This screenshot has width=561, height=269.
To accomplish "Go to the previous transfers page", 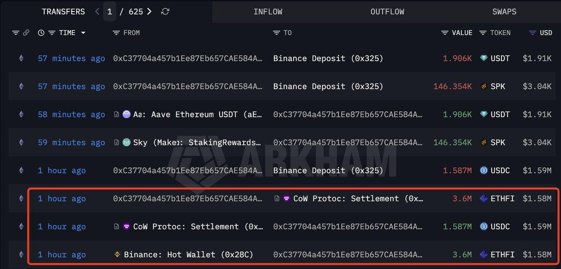I will (x=97, y=12).
